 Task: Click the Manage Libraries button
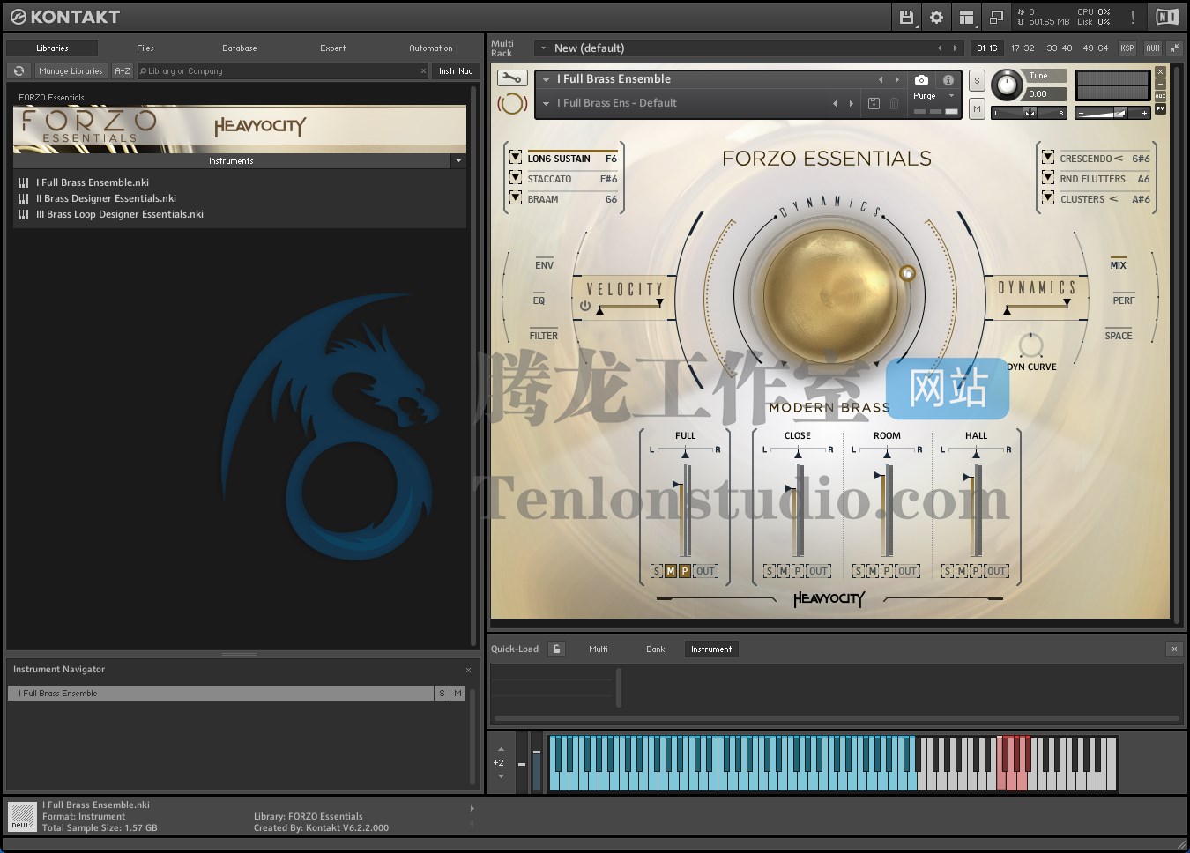pyautogui.click(x=71, y=70)
